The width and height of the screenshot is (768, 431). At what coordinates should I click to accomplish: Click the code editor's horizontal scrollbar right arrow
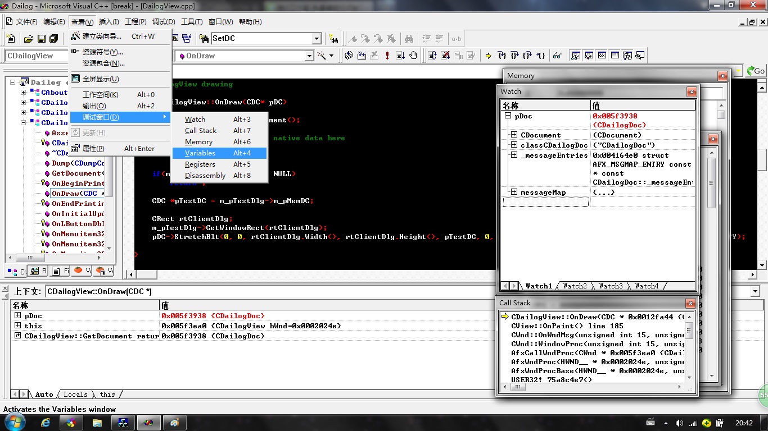click(x=753, y=274)
